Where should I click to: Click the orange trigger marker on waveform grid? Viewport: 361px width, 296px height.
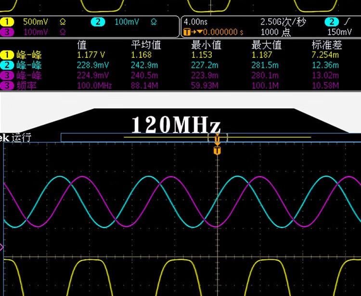(x=217, y=150)
